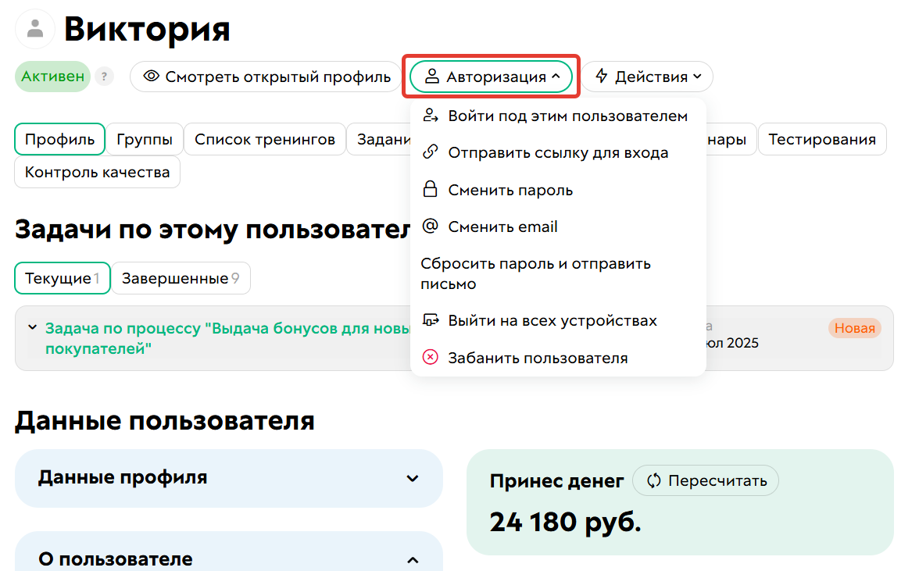
Task: Expand the О пользователе section
Action: click(x=413, y=559)
